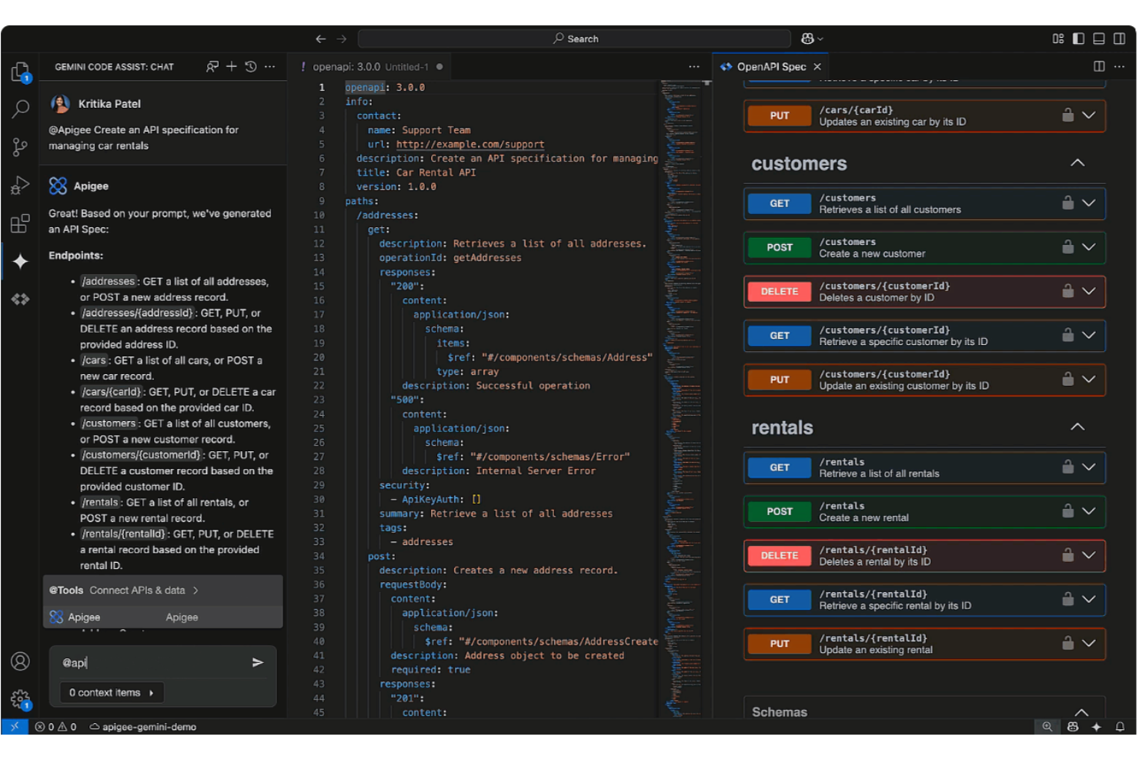Collapse the Schemas section
The height and width of the screenshot is (760, 1139).
[x=1081, y=712]
